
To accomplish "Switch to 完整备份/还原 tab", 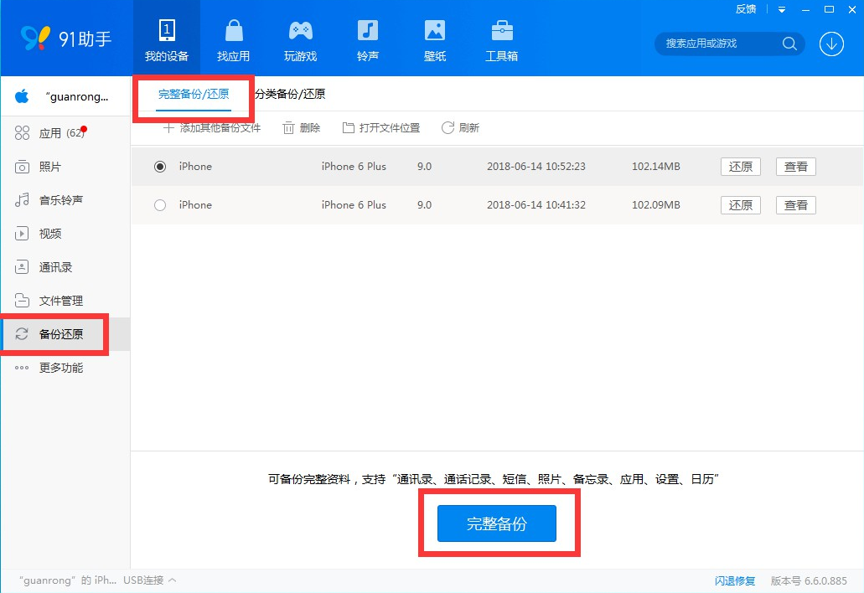I will click(x=194, y=94).
